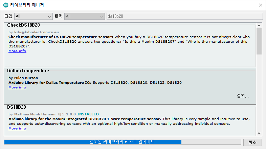Viewport: 266px width, 149px height.
Task: Select the DS18B20 library title
Action: [x=17, y=107]
